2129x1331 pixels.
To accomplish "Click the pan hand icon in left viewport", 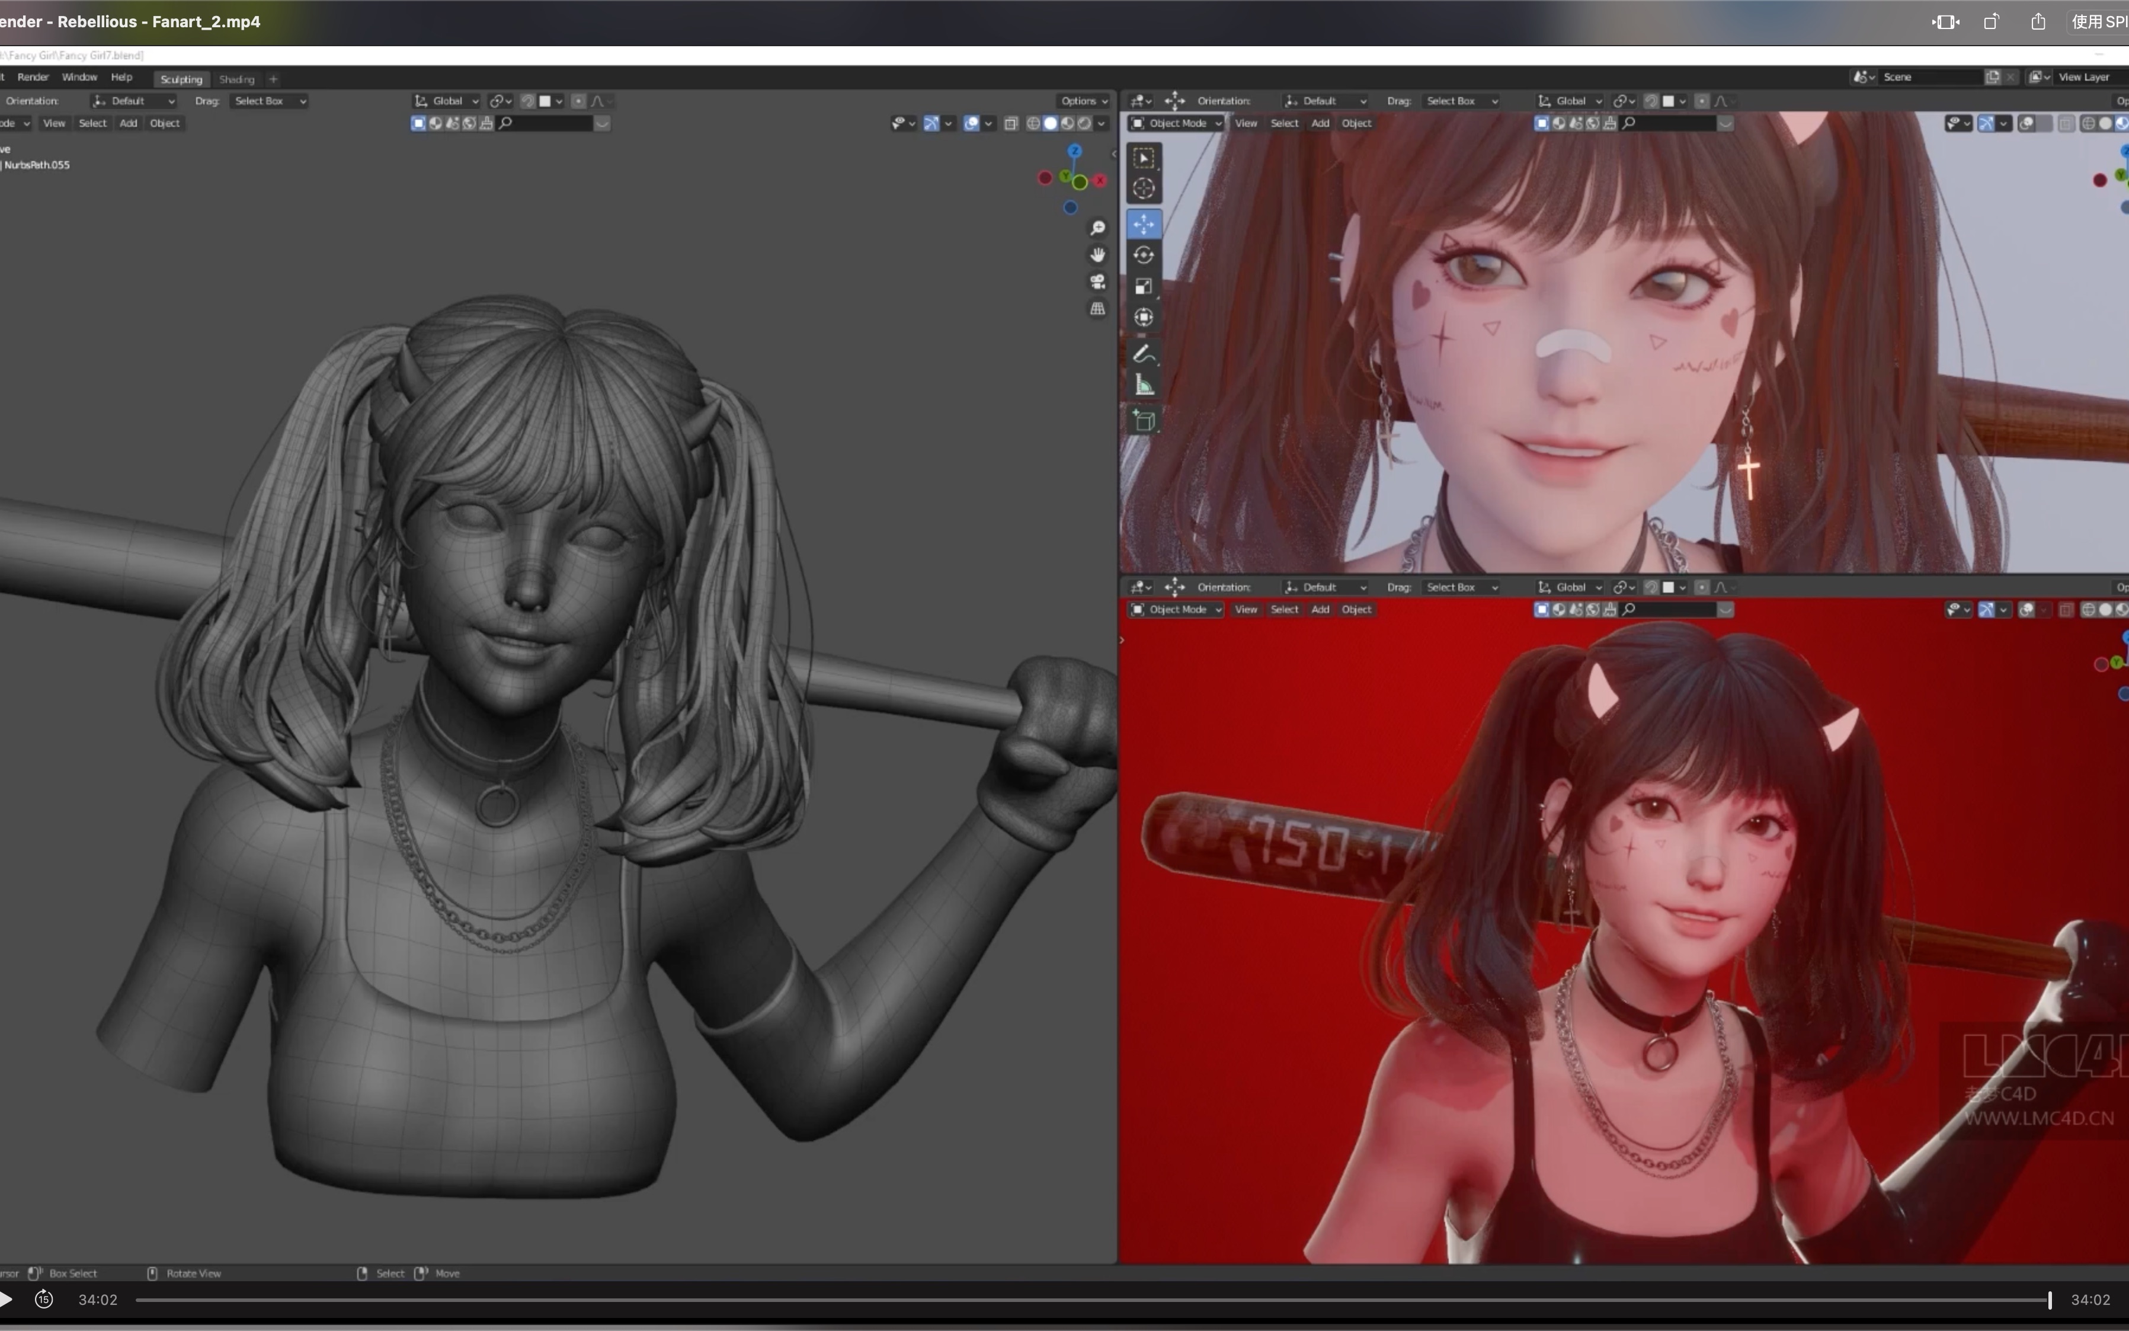I will [1097, 254].
